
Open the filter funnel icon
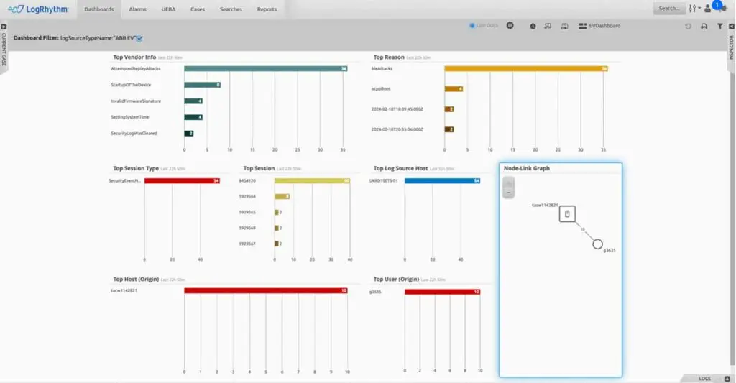719,26
